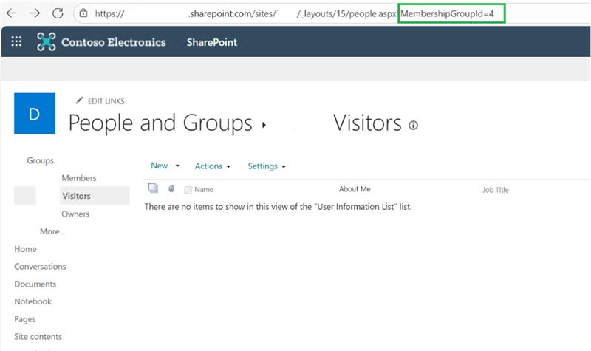The height and width of the screenshot is (351, 591).
Task: Open the Settings menu
Action: tap(263, 166)
